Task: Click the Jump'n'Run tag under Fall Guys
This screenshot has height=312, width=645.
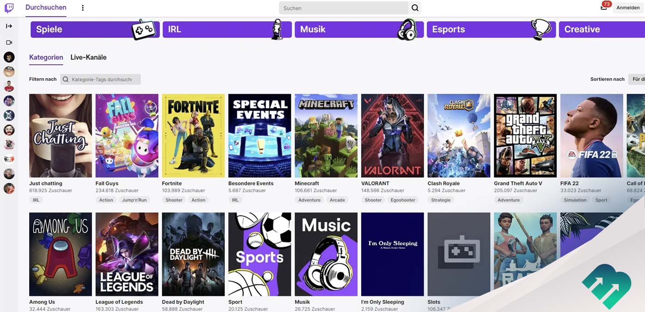Action: pyautogui.click(x=134, y=200)
